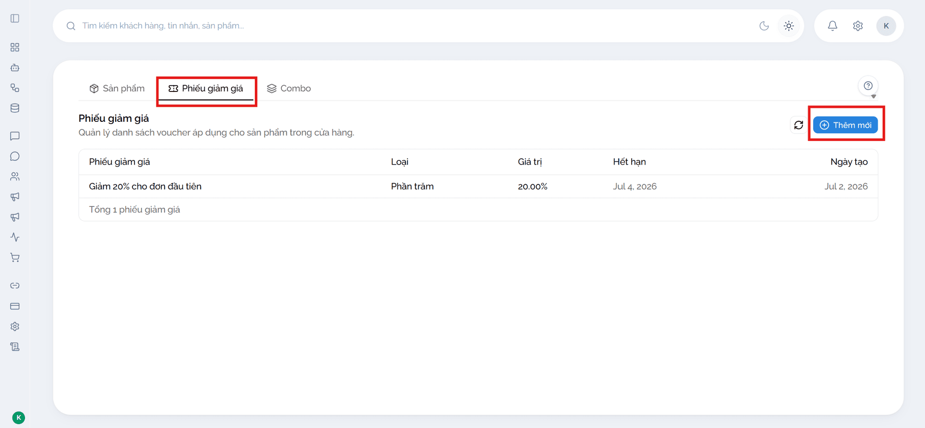Open the workflow shapes icon
925x428 pixels.
click(x=15, y=88)
